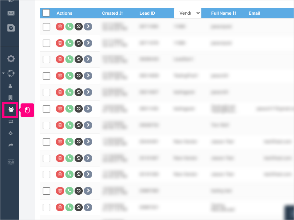Check the eighth row's checkbox

[x=46, y=142]
